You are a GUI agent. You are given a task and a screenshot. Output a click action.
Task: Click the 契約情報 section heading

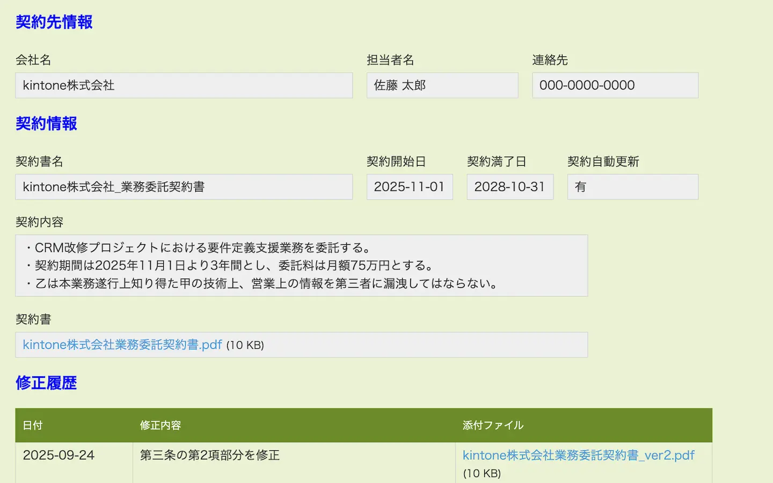click(47, 123)
